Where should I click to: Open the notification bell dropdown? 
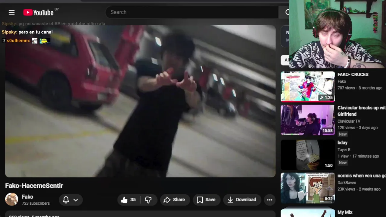tap(71, 200)
